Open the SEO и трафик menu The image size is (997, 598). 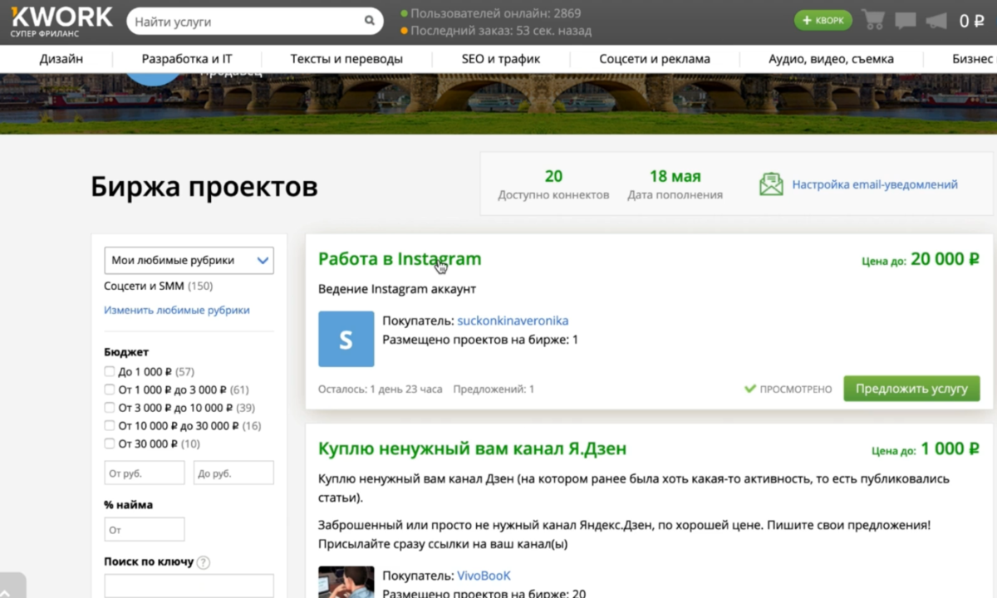501,59
